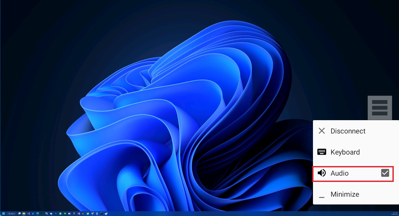Untick the Audio checkbox
Image resolution: width=399 pixels, height=216 pixels.
[385, 173]
